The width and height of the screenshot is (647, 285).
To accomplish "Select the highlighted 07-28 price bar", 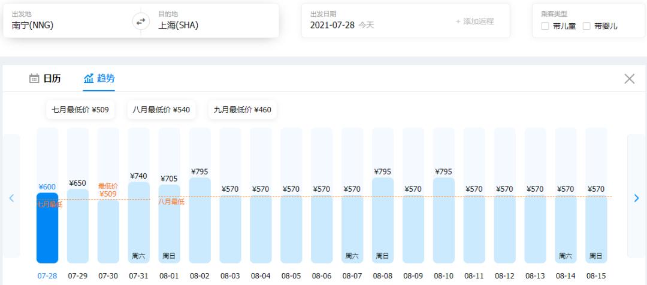I will pyautogui.click(x=47, y=227).
